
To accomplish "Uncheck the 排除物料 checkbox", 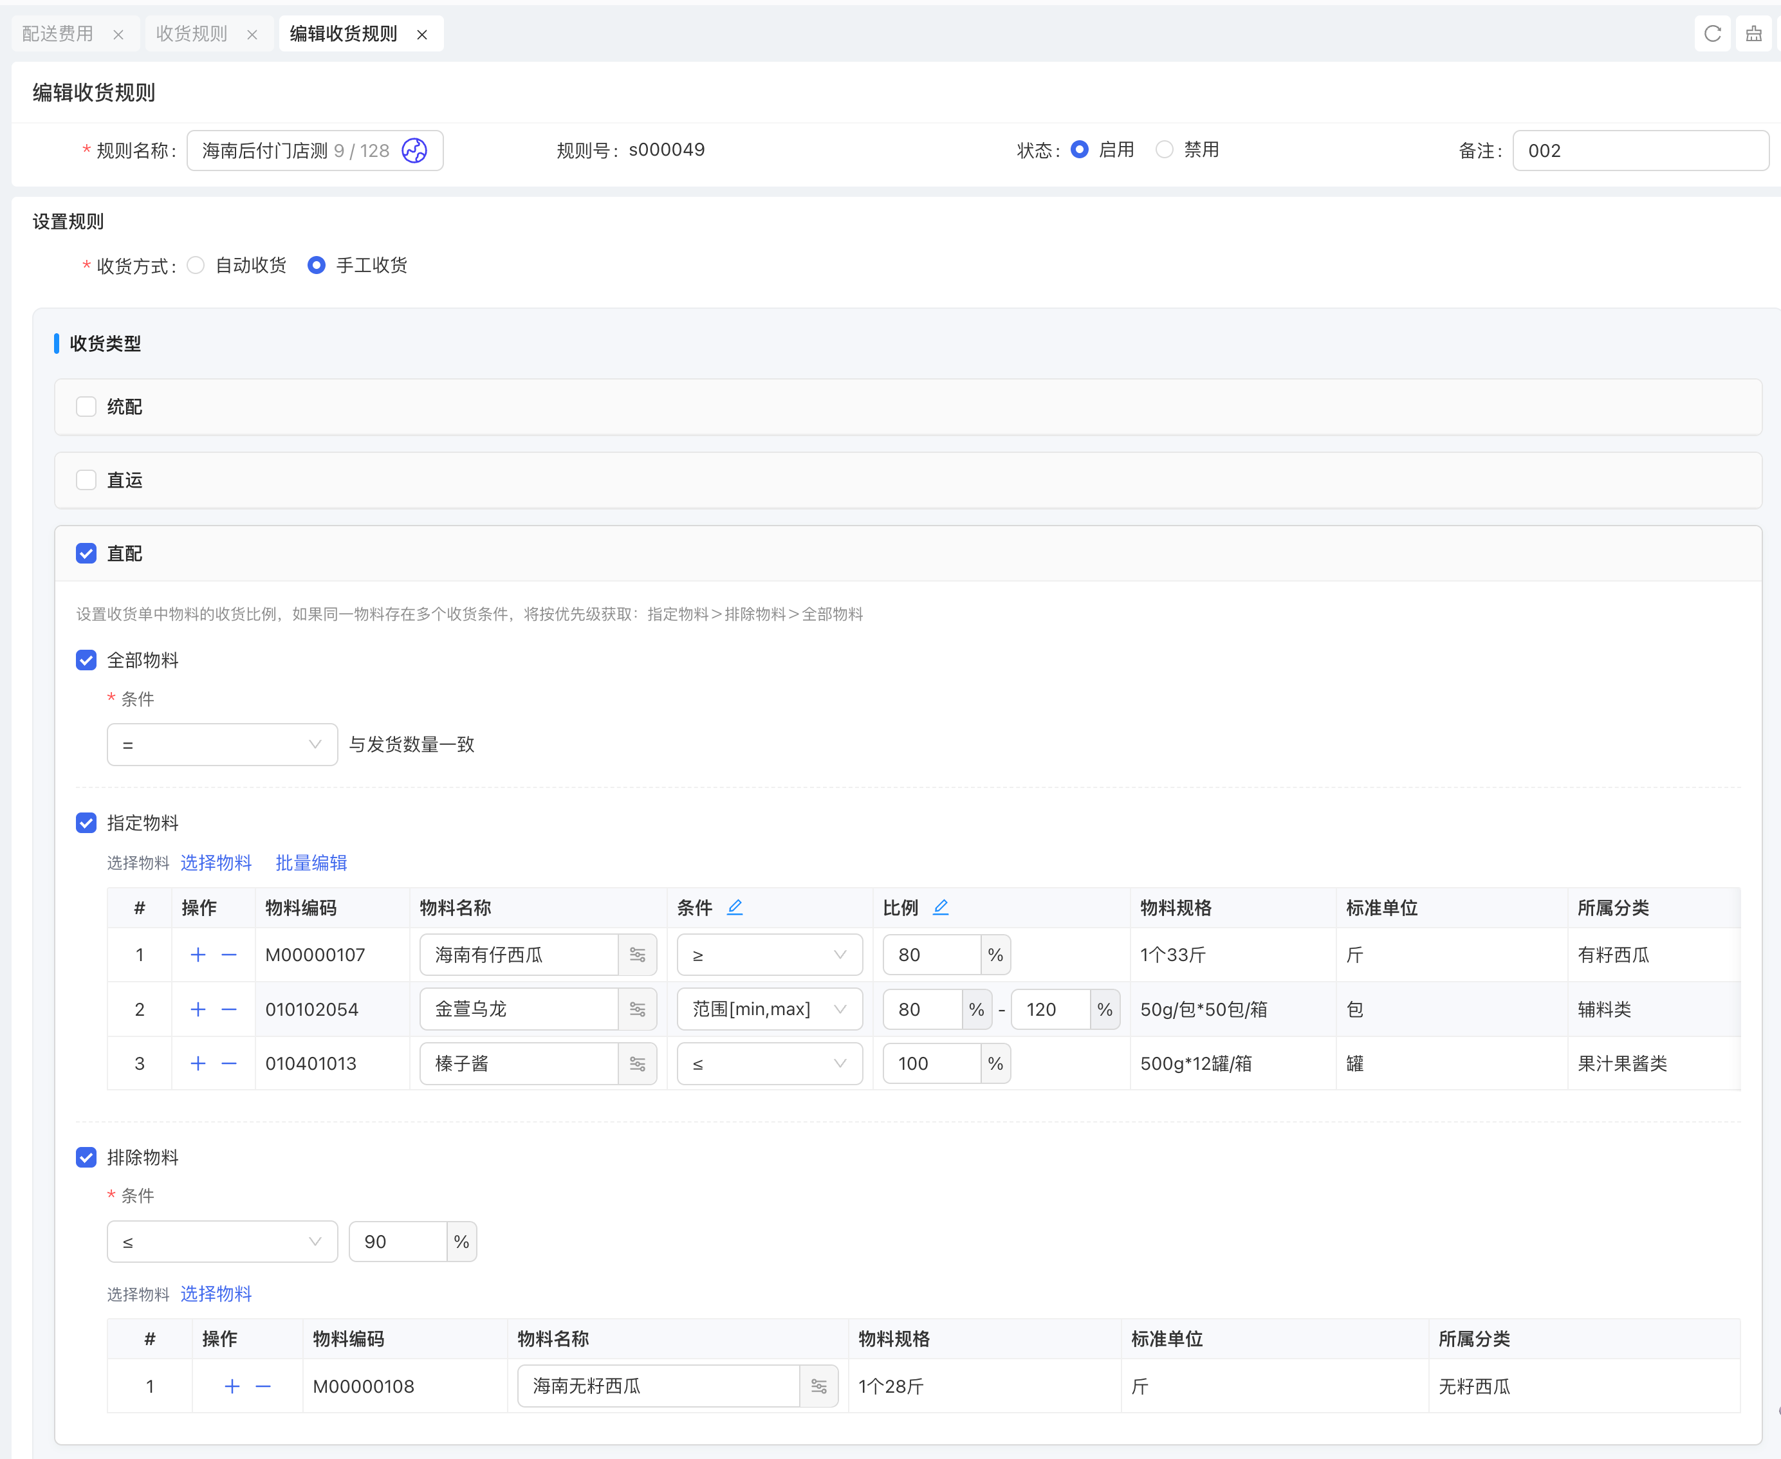I will (x=86, y=1157).
